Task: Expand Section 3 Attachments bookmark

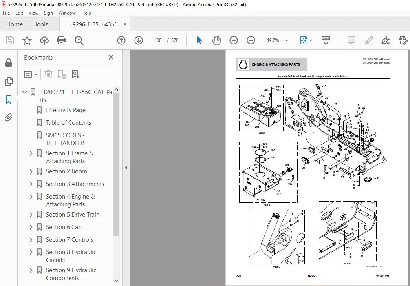Action: 31,184
